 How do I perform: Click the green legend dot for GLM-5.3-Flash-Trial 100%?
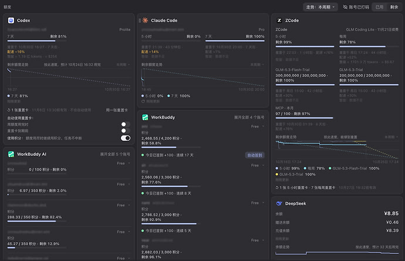(330, 168)
